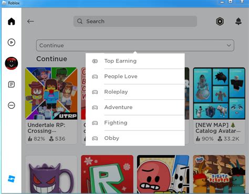Click the 33.2K player count

228,139
